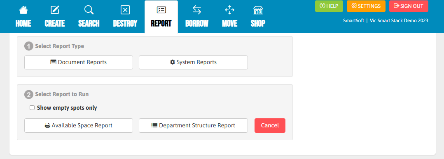Click the Select Report to Run heading
The height and width of the screenshot is (159, 444).
coord(62,94)
